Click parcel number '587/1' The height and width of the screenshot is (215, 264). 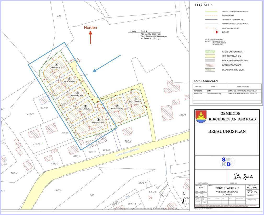58,190
